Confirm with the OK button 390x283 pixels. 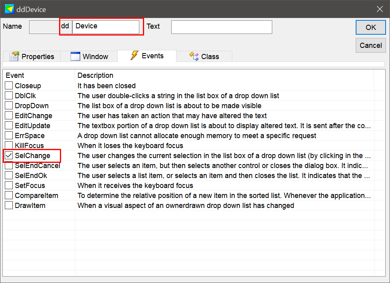point(370,28)
